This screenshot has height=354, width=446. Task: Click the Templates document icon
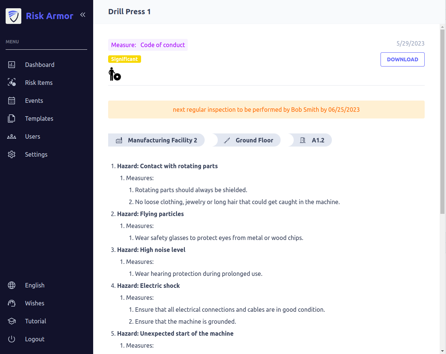[x=12, y=118]
